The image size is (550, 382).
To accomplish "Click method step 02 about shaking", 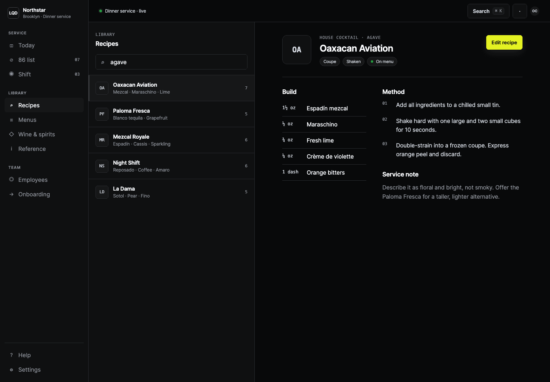I will click(x=458, y=125).
